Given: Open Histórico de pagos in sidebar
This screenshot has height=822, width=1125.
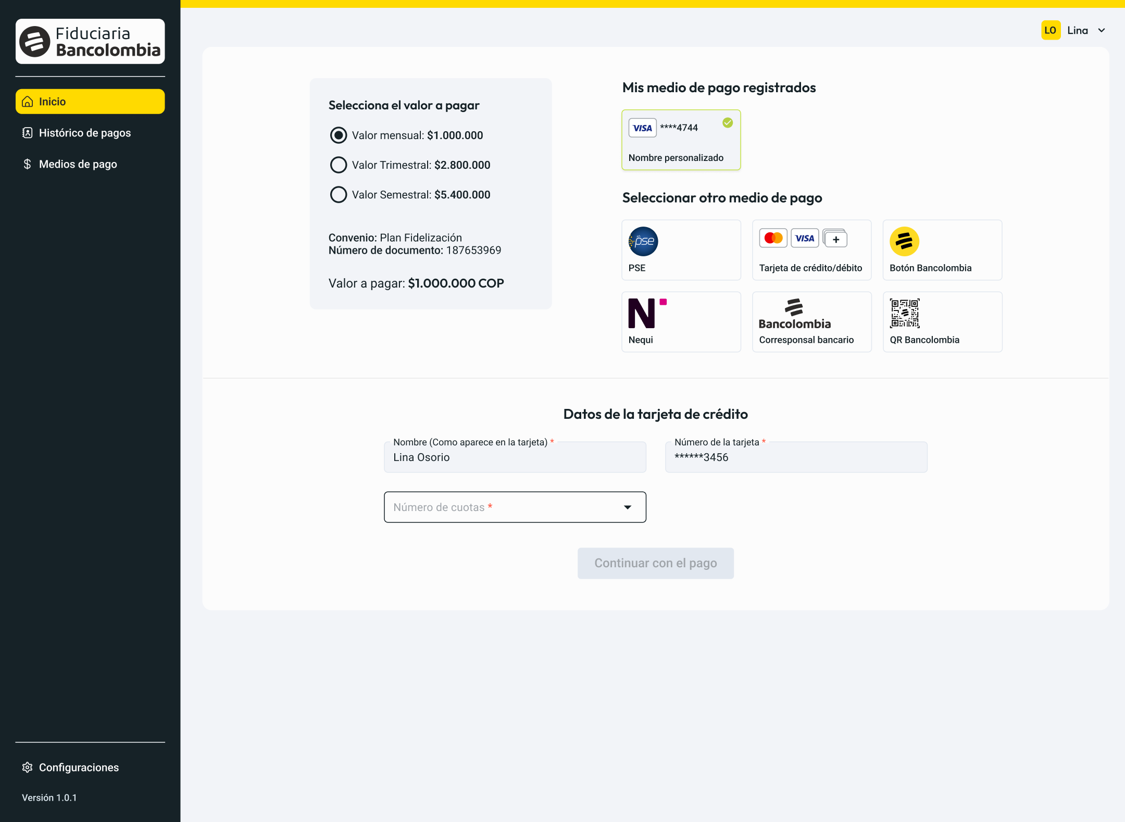Looking at the screenshot, I should tap(84, 133).
